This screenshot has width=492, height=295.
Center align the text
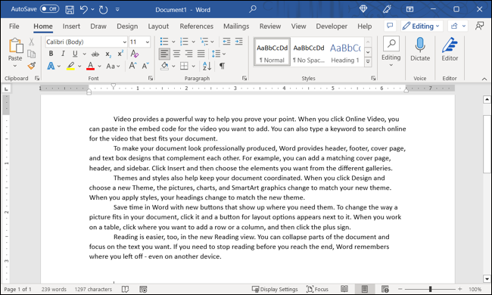click(x=176, y=54)
